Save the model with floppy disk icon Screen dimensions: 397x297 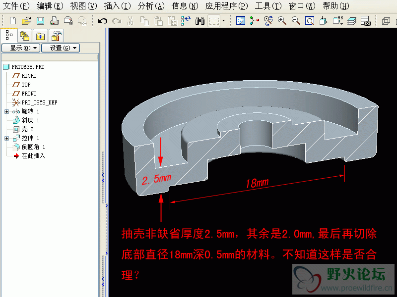40,21
